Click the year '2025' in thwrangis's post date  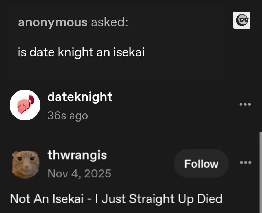[x=97, y=173]
